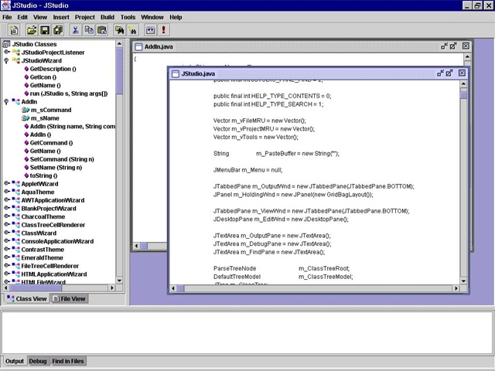Collapse the AddIn tree node
Screen dimensions: 495x371
(6, 101)
